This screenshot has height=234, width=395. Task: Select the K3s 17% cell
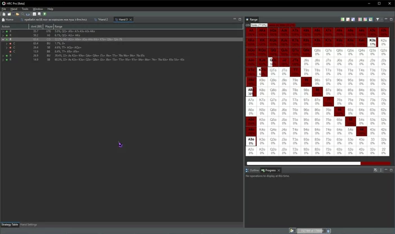(372, 42)
